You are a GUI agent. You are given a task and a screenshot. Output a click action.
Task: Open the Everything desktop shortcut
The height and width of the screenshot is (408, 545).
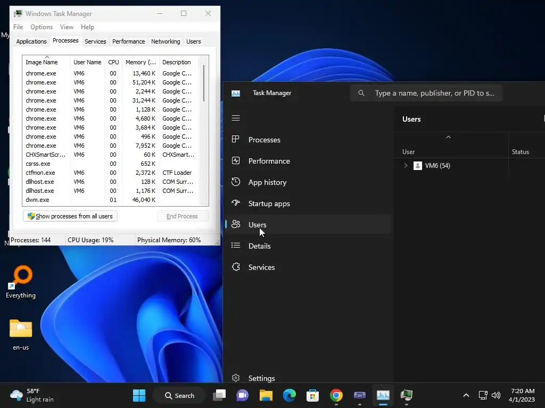click(x=21, y=282)
